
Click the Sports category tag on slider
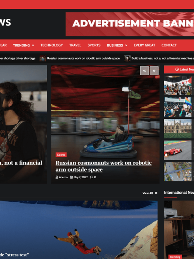tap(61, 155)
